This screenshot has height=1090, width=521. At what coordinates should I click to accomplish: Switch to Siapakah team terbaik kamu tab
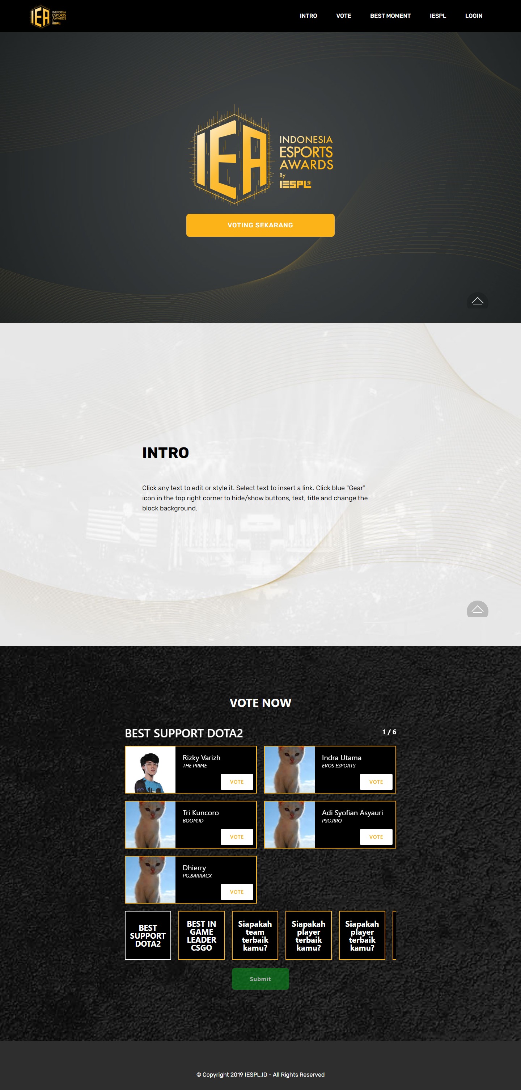click(x=255, y=935)
